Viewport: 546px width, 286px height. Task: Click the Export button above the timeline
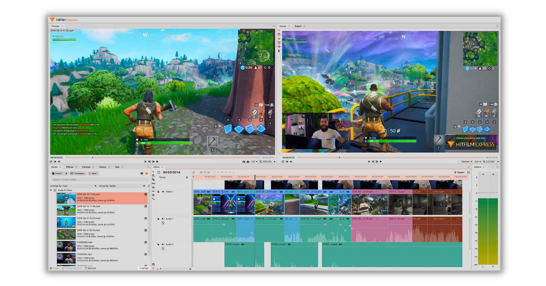click(x=461, y=173)
